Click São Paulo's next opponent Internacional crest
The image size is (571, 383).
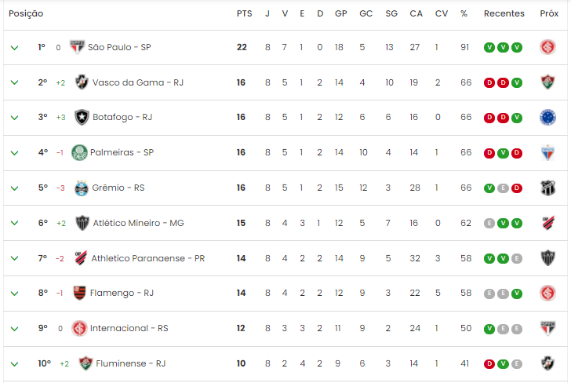tap(547, 47)
